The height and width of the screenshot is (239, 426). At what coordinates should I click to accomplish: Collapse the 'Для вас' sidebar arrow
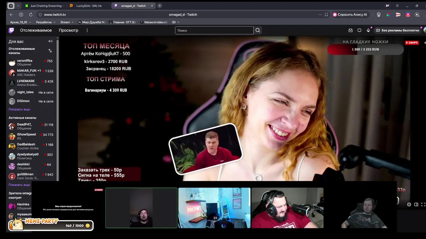pos(50,41)
